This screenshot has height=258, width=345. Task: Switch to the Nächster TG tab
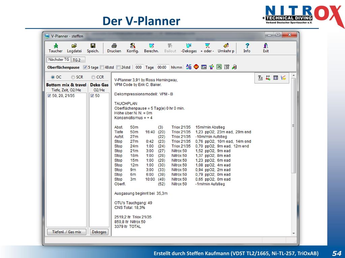[x=59, y=59]
